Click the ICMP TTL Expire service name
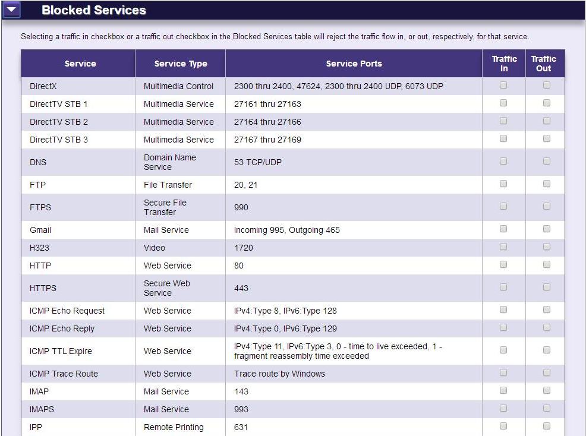 (61, 351)
